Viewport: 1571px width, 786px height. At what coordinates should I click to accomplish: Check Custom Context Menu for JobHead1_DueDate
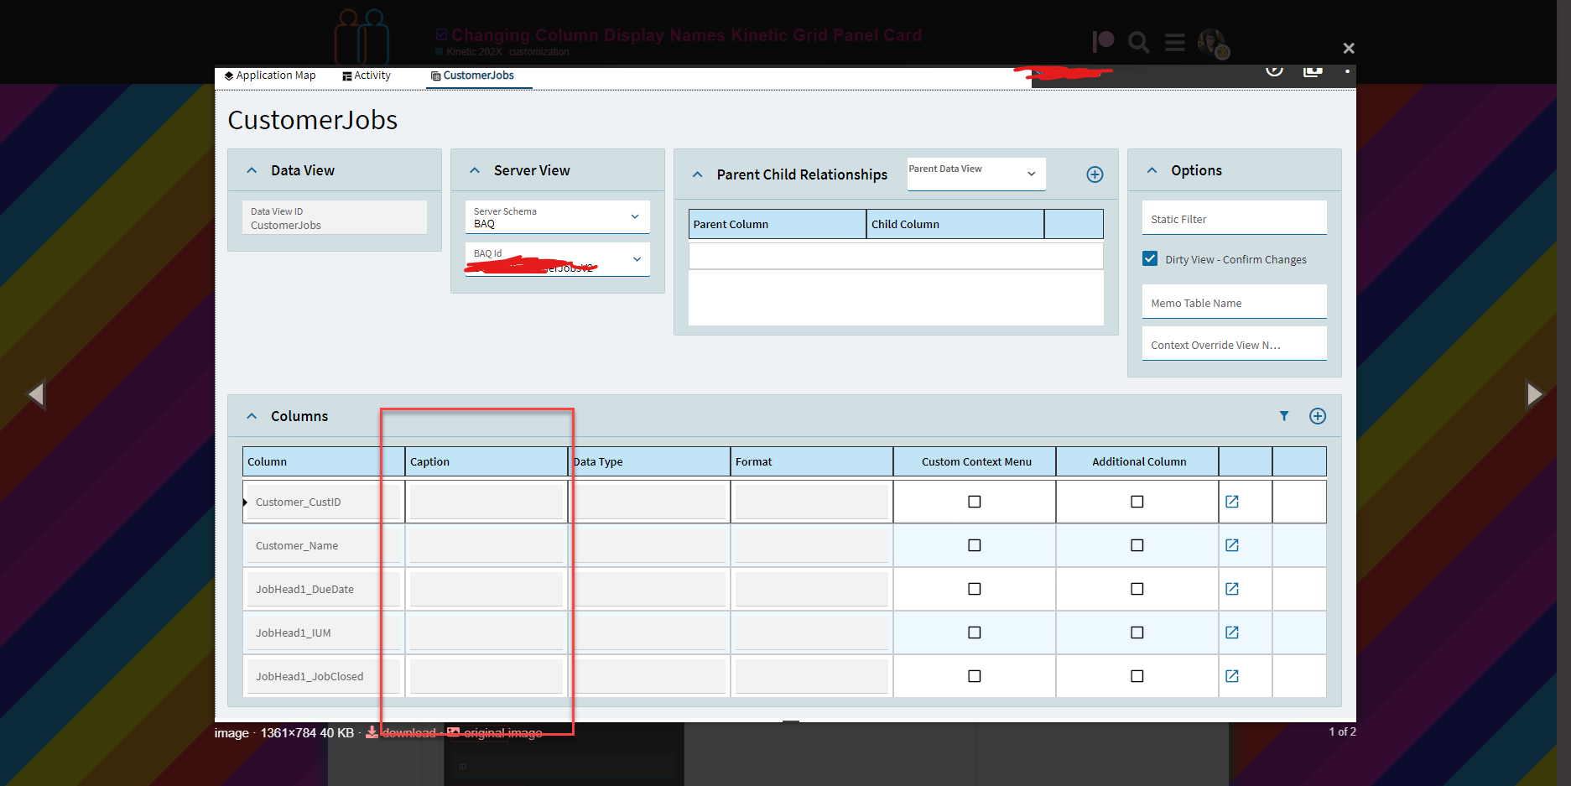(975, 589)
